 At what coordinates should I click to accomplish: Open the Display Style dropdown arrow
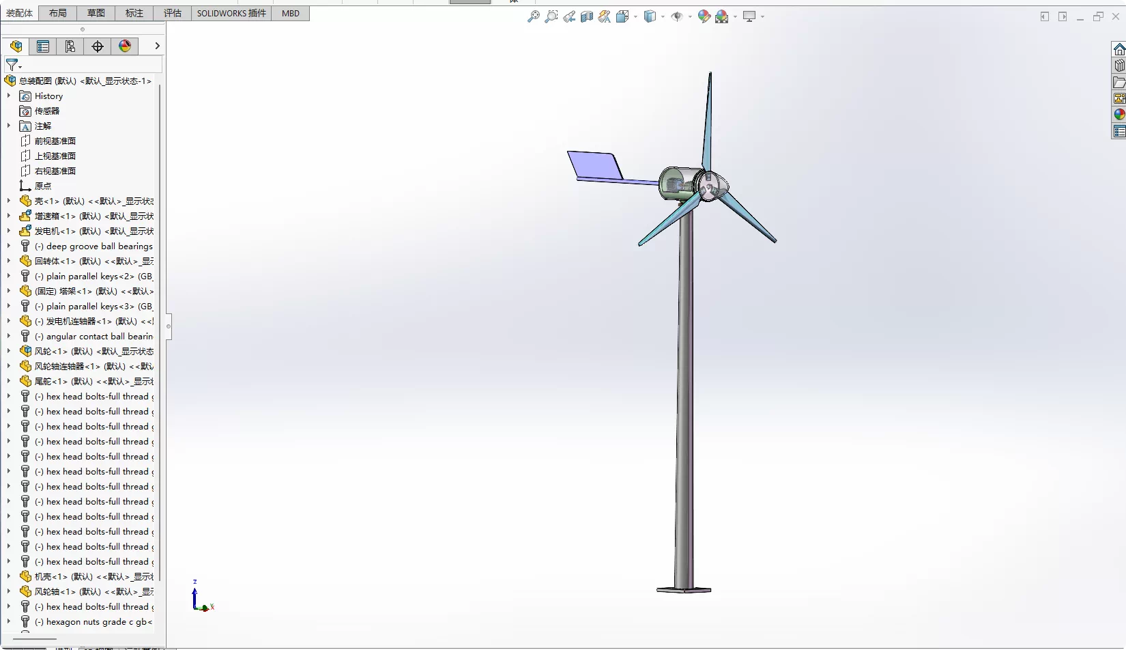tap(663, 16)
